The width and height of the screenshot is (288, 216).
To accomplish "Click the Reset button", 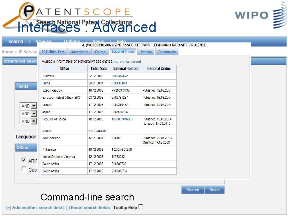I will (x=214, y=190).
